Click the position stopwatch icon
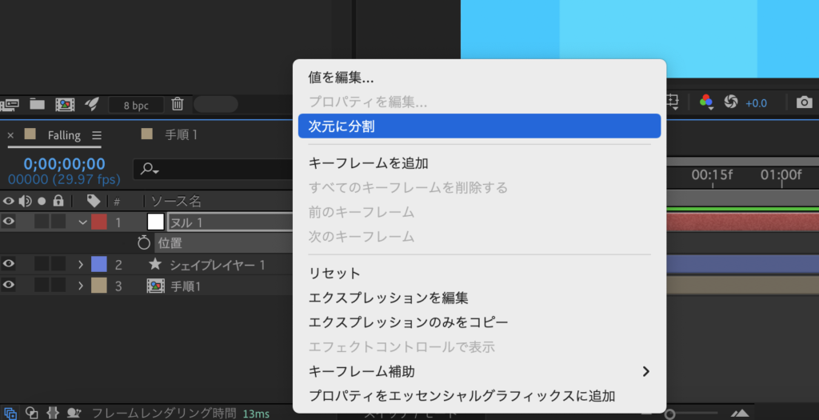Screen dimensions: 819x420 tap(144, 242)
